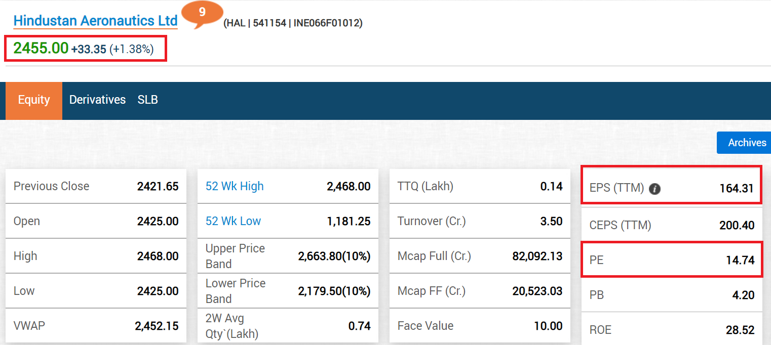Click Turnover (Cr.) value 3.50
Viewport: 771px width, 345px height.
(x=552, y=221)
